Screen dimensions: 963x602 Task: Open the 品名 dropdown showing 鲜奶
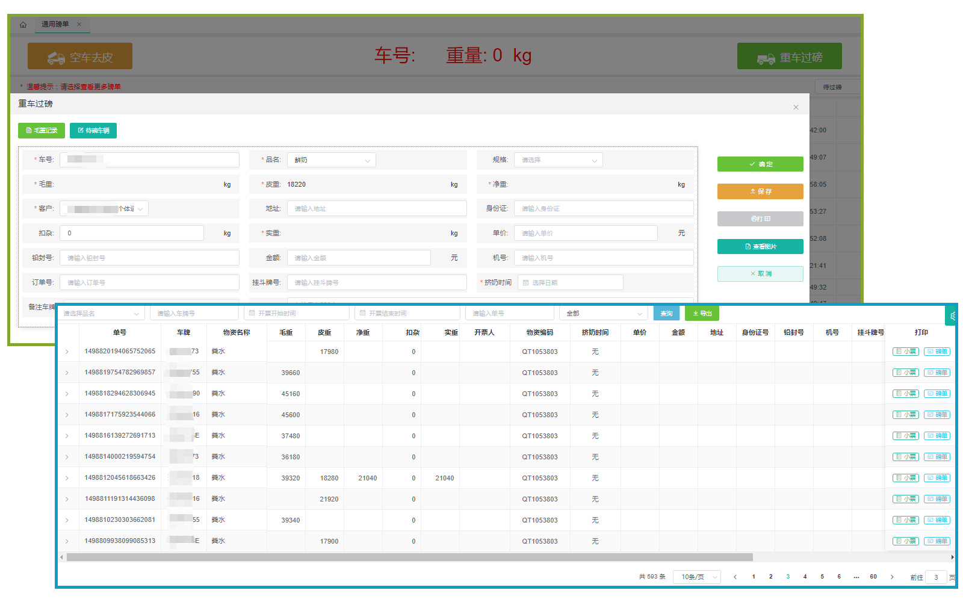coord(331,160)
